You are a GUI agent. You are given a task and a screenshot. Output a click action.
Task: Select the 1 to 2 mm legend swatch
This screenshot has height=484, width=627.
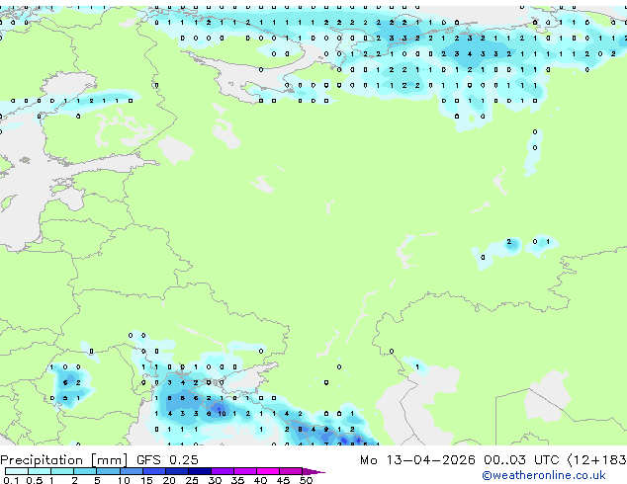[62, 471]
